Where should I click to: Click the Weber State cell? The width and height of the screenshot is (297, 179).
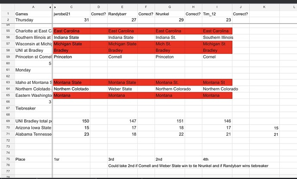pos(122,89)
